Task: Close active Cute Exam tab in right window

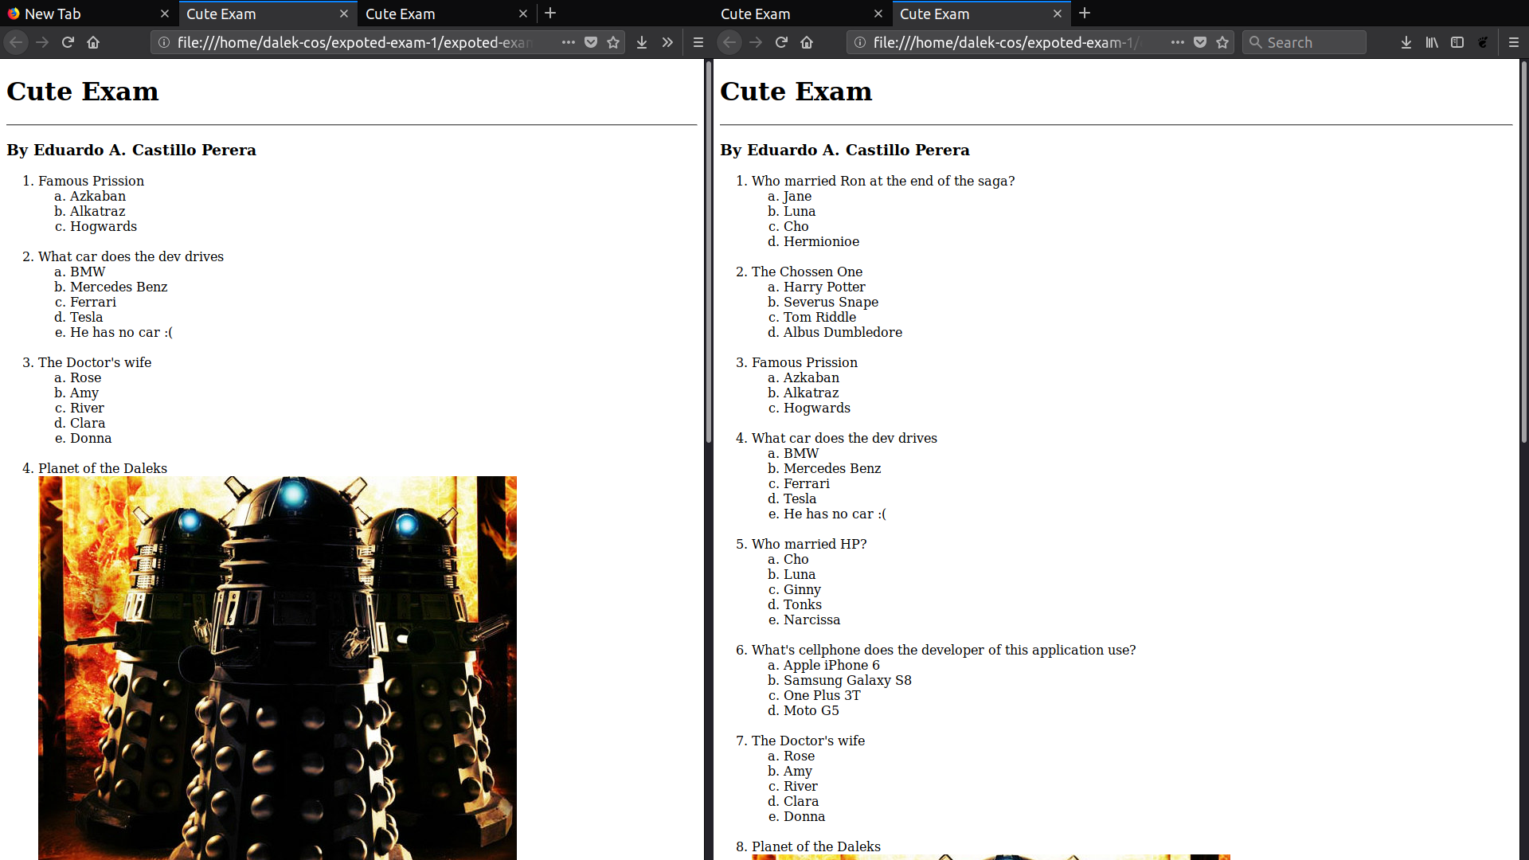Action: [1058, 14]
